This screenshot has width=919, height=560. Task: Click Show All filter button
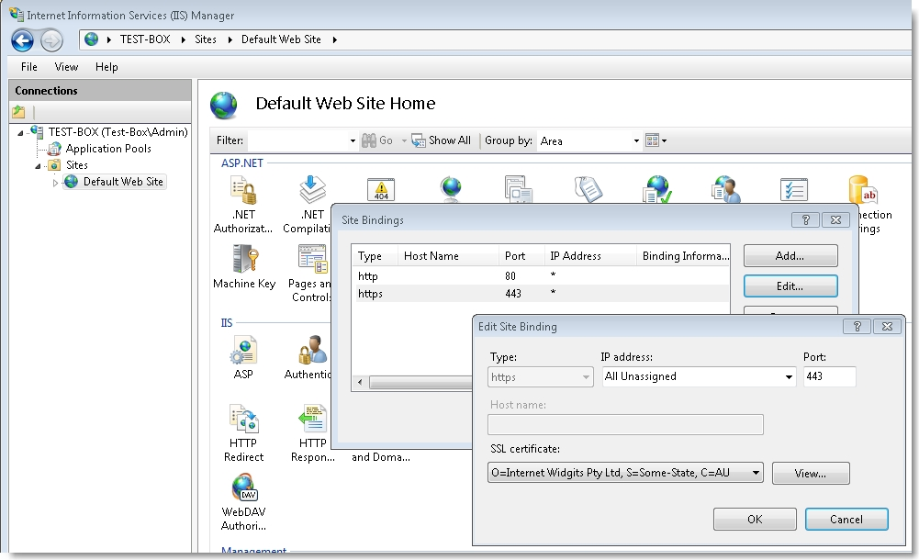pyautogui.click(x=442, y=140)
